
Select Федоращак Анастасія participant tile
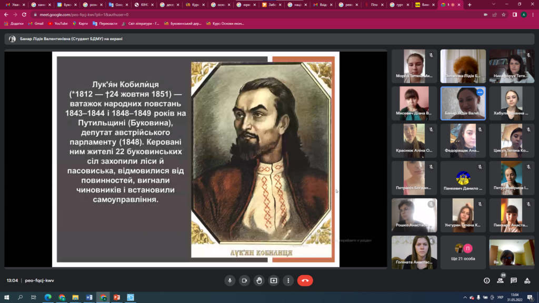click(x=463, y=140)
